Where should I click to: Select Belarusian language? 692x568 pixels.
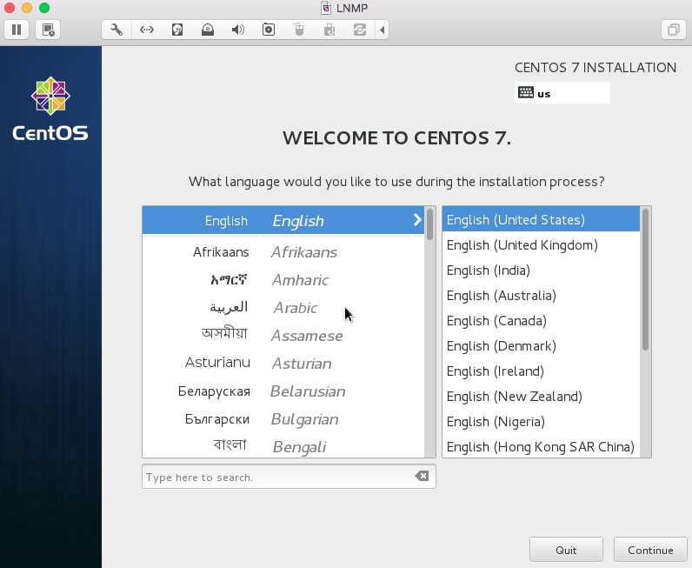(x=283, y=391)
